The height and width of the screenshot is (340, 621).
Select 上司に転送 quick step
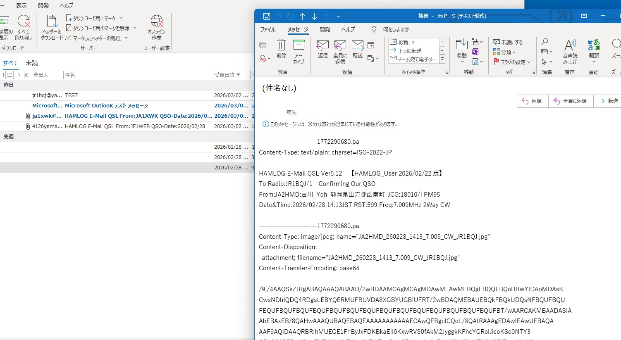click(x=409, y=51)
